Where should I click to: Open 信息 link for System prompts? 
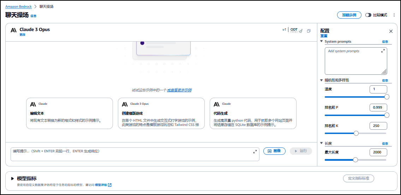385,42
